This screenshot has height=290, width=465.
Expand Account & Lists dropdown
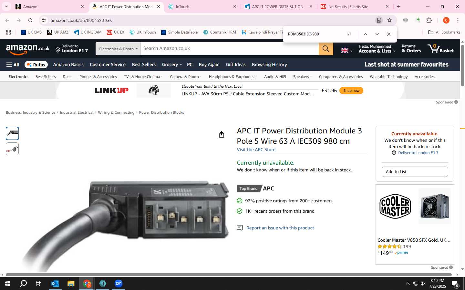(377, 49)
